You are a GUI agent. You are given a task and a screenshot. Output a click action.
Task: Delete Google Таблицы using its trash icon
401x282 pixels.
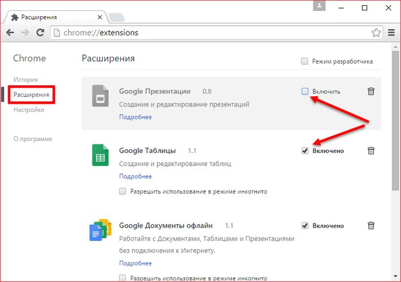pyautogui.click(x=371, y=151)
